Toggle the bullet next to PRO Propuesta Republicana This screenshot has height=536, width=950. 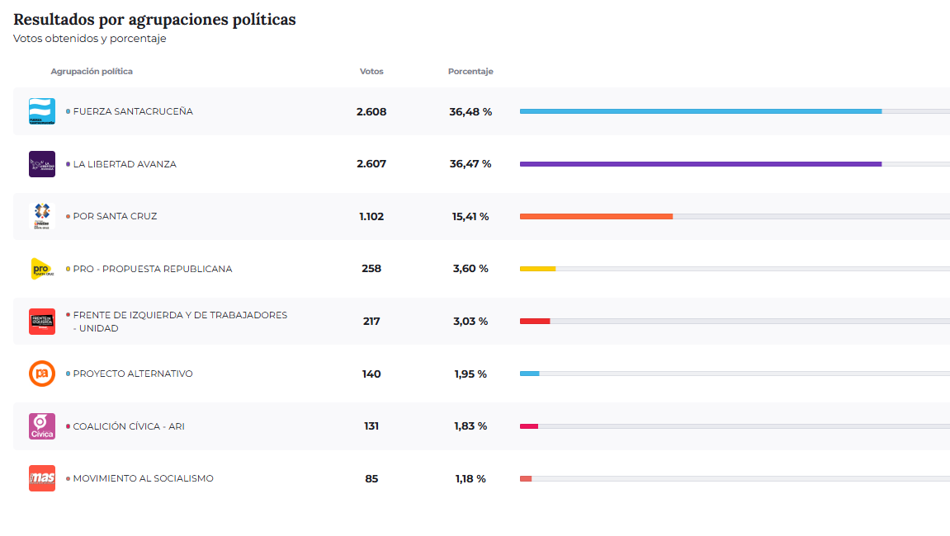(x=67, y=268)
